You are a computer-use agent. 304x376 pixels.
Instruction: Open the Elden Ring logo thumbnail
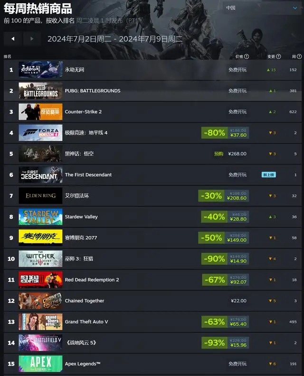[x=41, y=196]
